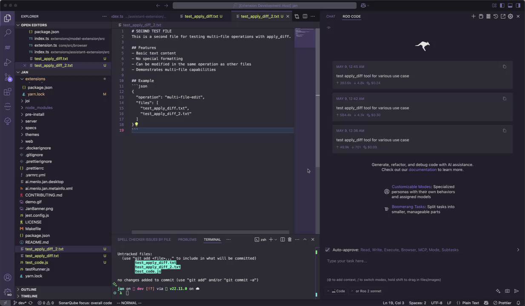Open the Customizable Modes link
Screen dimensions: 525x306
[x=411, y=187]
